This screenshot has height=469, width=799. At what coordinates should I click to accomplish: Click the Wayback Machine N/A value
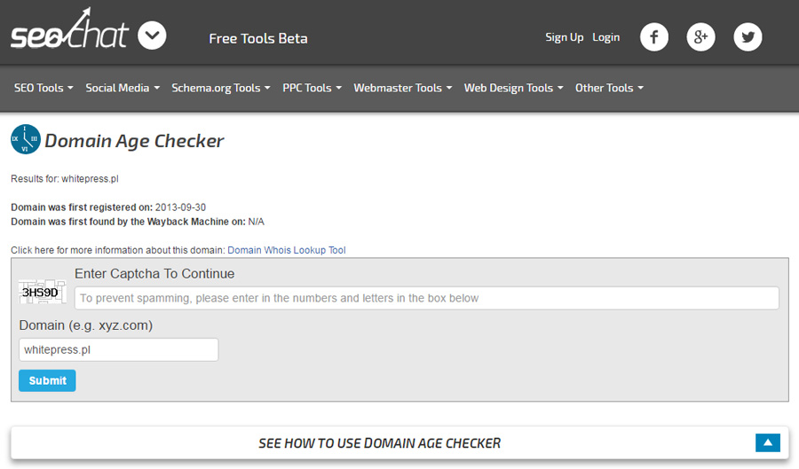[x=256, y=222]
